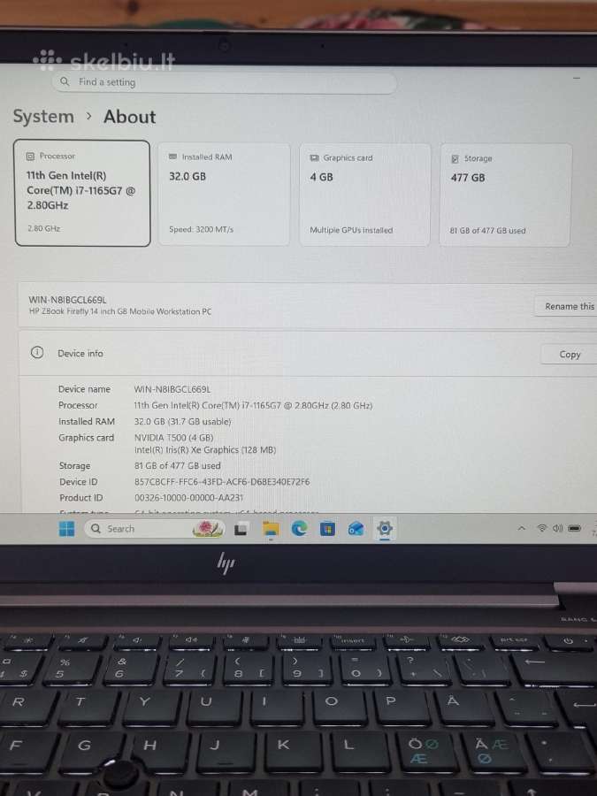Select the 81 GB of 477 GB used row
The width and height of the screenshot is (597, 796).
pyautogui.click(x=177, y=465)
